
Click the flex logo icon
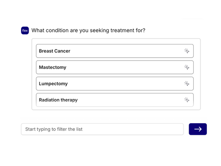coord(25,30)
